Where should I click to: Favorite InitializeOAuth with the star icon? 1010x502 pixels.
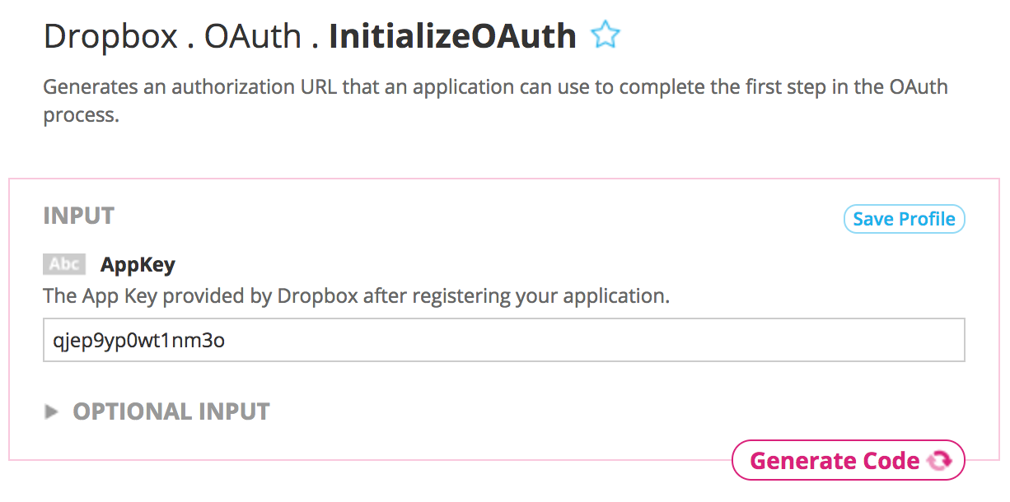click(606, 35)
